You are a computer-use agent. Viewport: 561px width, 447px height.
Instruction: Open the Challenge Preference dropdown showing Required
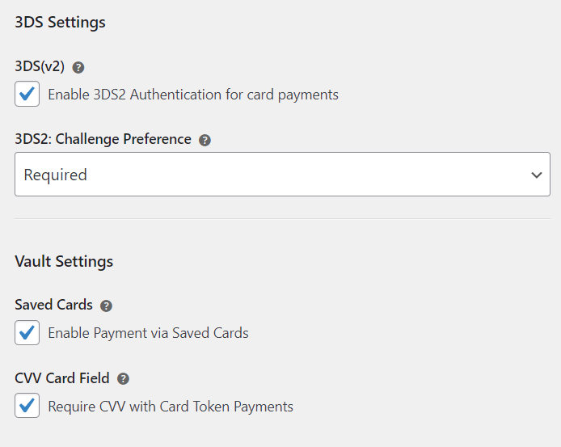(x=282, y=175)
